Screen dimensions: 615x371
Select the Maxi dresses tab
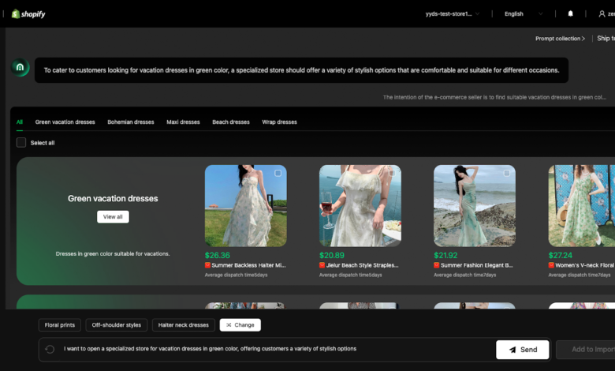click(183, 122)
